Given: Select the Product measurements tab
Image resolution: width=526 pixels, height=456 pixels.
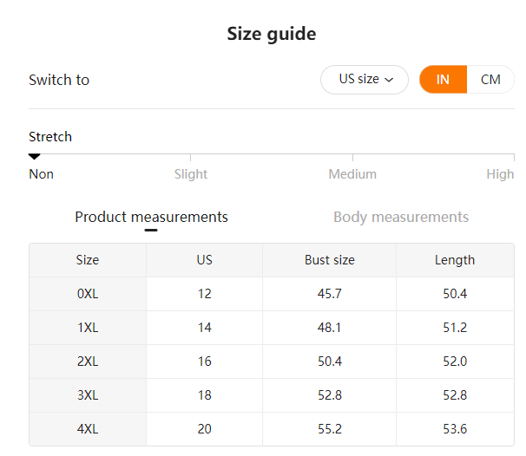Looking at the screenshot, I should [151, 217].
